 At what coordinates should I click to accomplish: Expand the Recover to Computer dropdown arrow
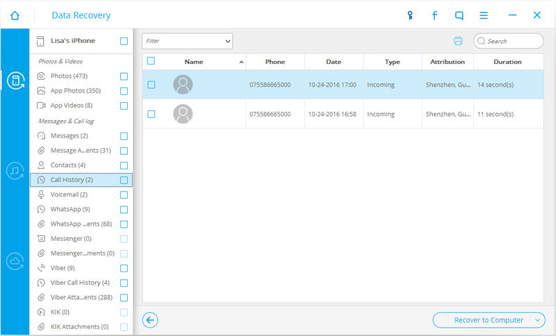[537, 320]
